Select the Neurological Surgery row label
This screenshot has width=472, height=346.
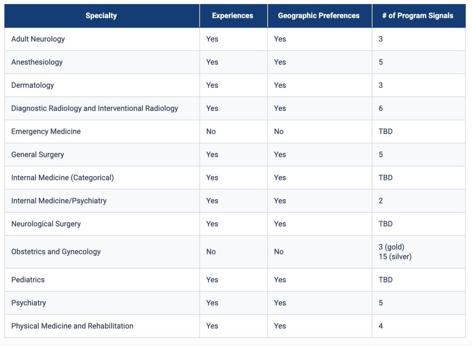[x=46, y=224]
